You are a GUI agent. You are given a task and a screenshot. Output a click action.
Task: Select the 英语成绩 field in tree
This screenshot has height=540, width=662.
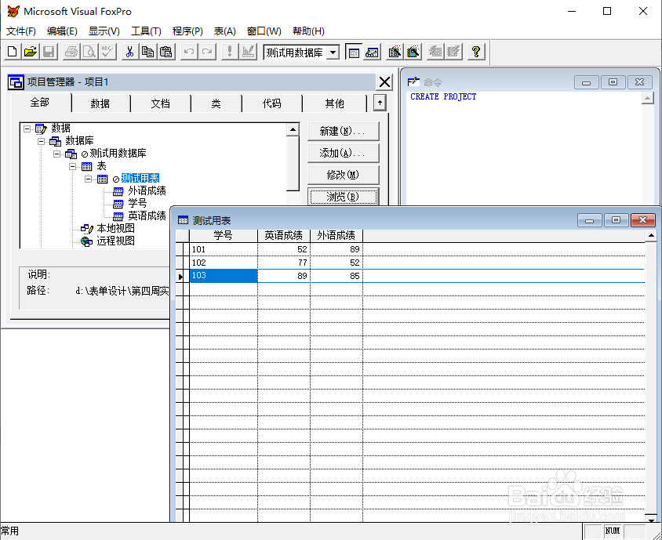tap(147, 216)
